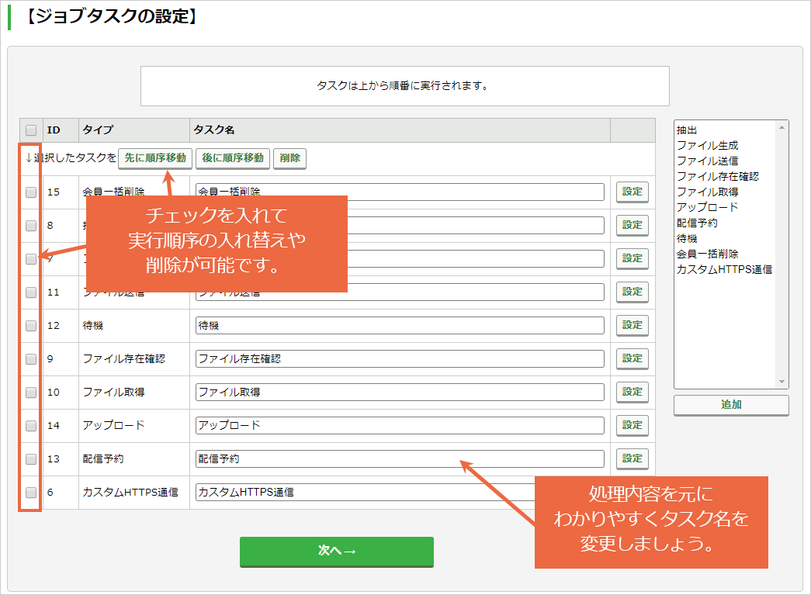
Task: Open 設定 for task ID 8
Action: [632, 226]
